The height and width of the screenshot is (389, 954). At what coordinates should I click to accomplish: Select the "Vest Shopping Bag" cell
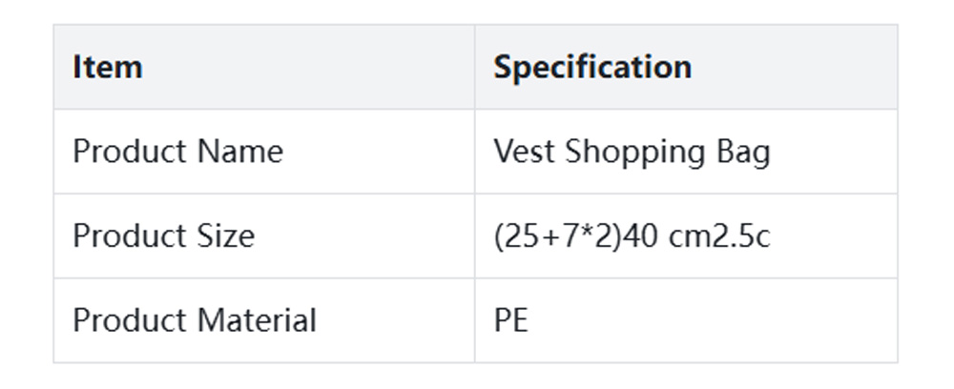(631, 153)
